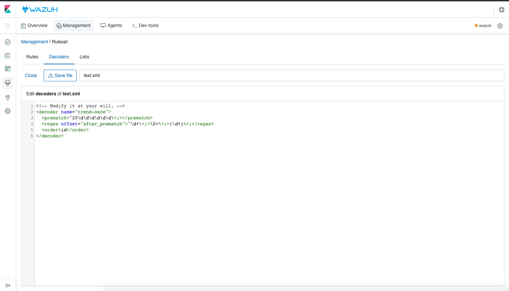Save the text.xml decoder file
This screenshot has width=509, height=291.
click(60, 75)
